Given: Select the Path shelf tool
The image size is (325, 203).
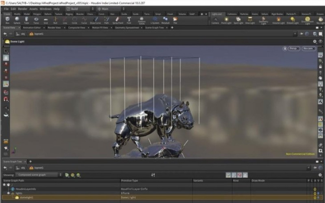Looking at the screenshot, I should 106,20.
